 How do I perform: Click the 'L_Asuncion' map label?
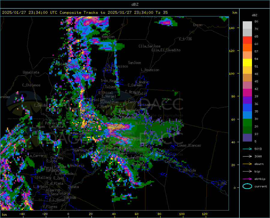click(150, 70)
